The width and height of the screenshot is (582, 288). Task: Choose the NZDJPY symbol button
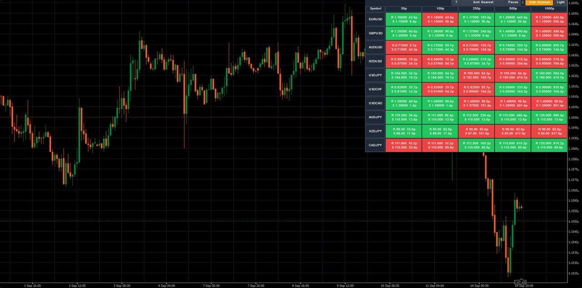(376, 131)
